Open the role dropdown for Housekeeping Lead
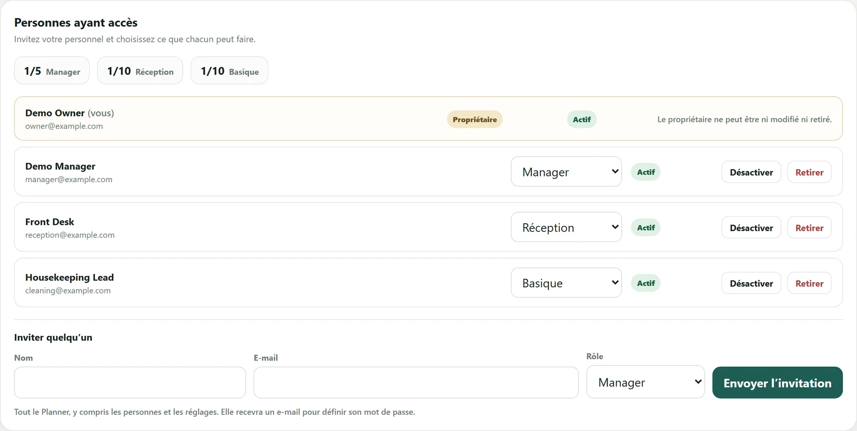The height and width of the screenshot is (431, 857). pyautogui.click(x=566, y=283)
